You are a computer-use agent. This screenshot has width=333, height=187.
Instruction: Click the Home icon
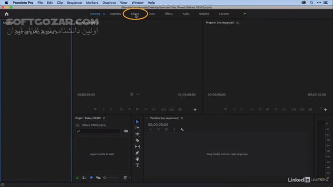(x=7, y=14)
